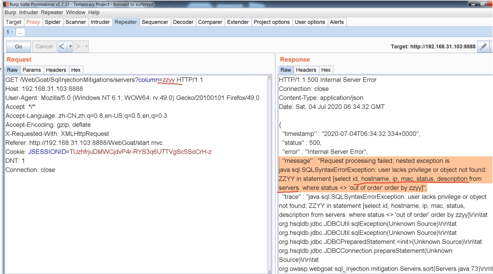Viewport: 493px width, 274px height.
Task: Click the 'zzyy' column parameter value
Action: [x=169, y=80]
